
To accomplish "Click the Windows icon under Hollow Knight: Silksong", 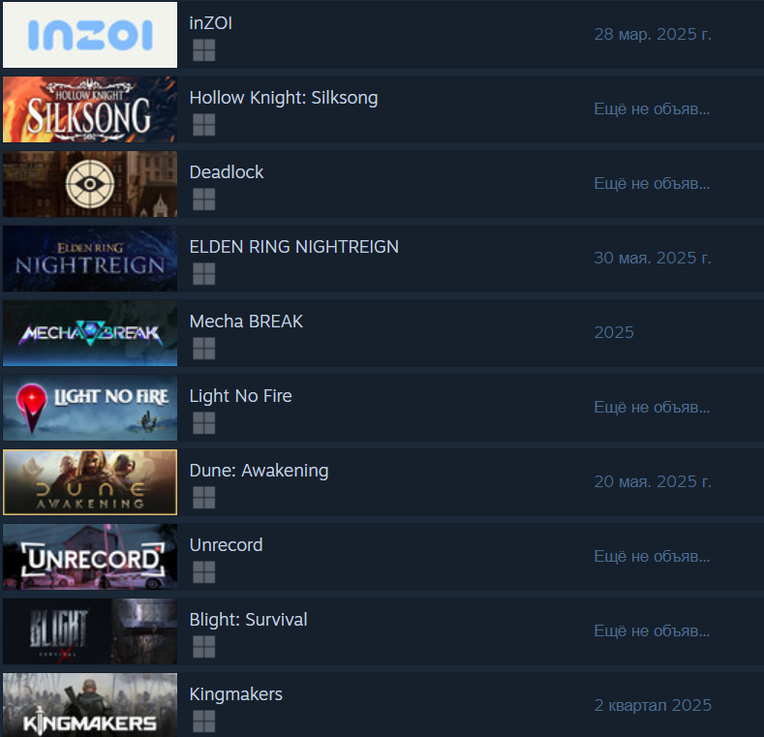I will click(203, 125).
